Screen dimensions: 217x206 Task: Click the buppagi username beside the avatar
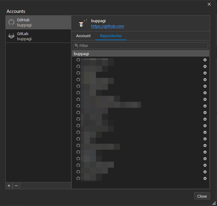click(98, 21)
